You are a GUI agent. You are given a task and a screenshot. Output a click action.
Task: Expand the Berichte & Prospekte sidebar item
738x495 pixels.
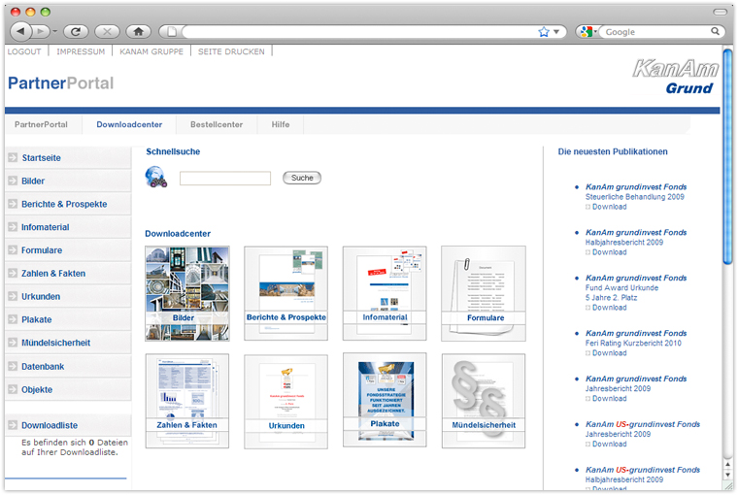pos(64,204)
